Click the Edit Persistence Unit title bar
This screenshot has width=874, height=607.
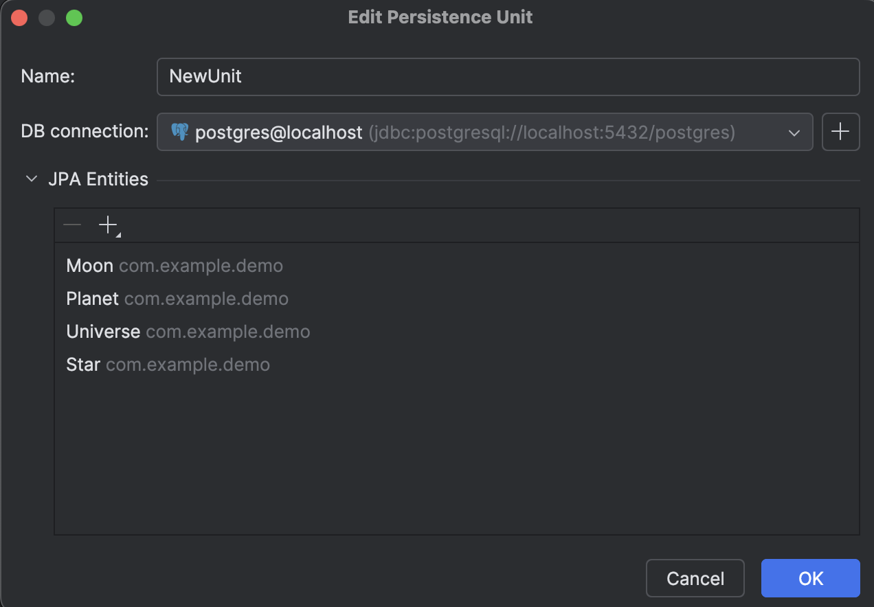coord(440,16)
